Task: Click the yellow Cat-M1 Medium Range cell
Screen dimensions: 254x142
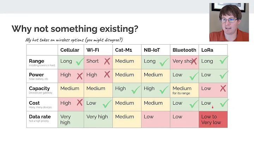Action: [127, 62]
